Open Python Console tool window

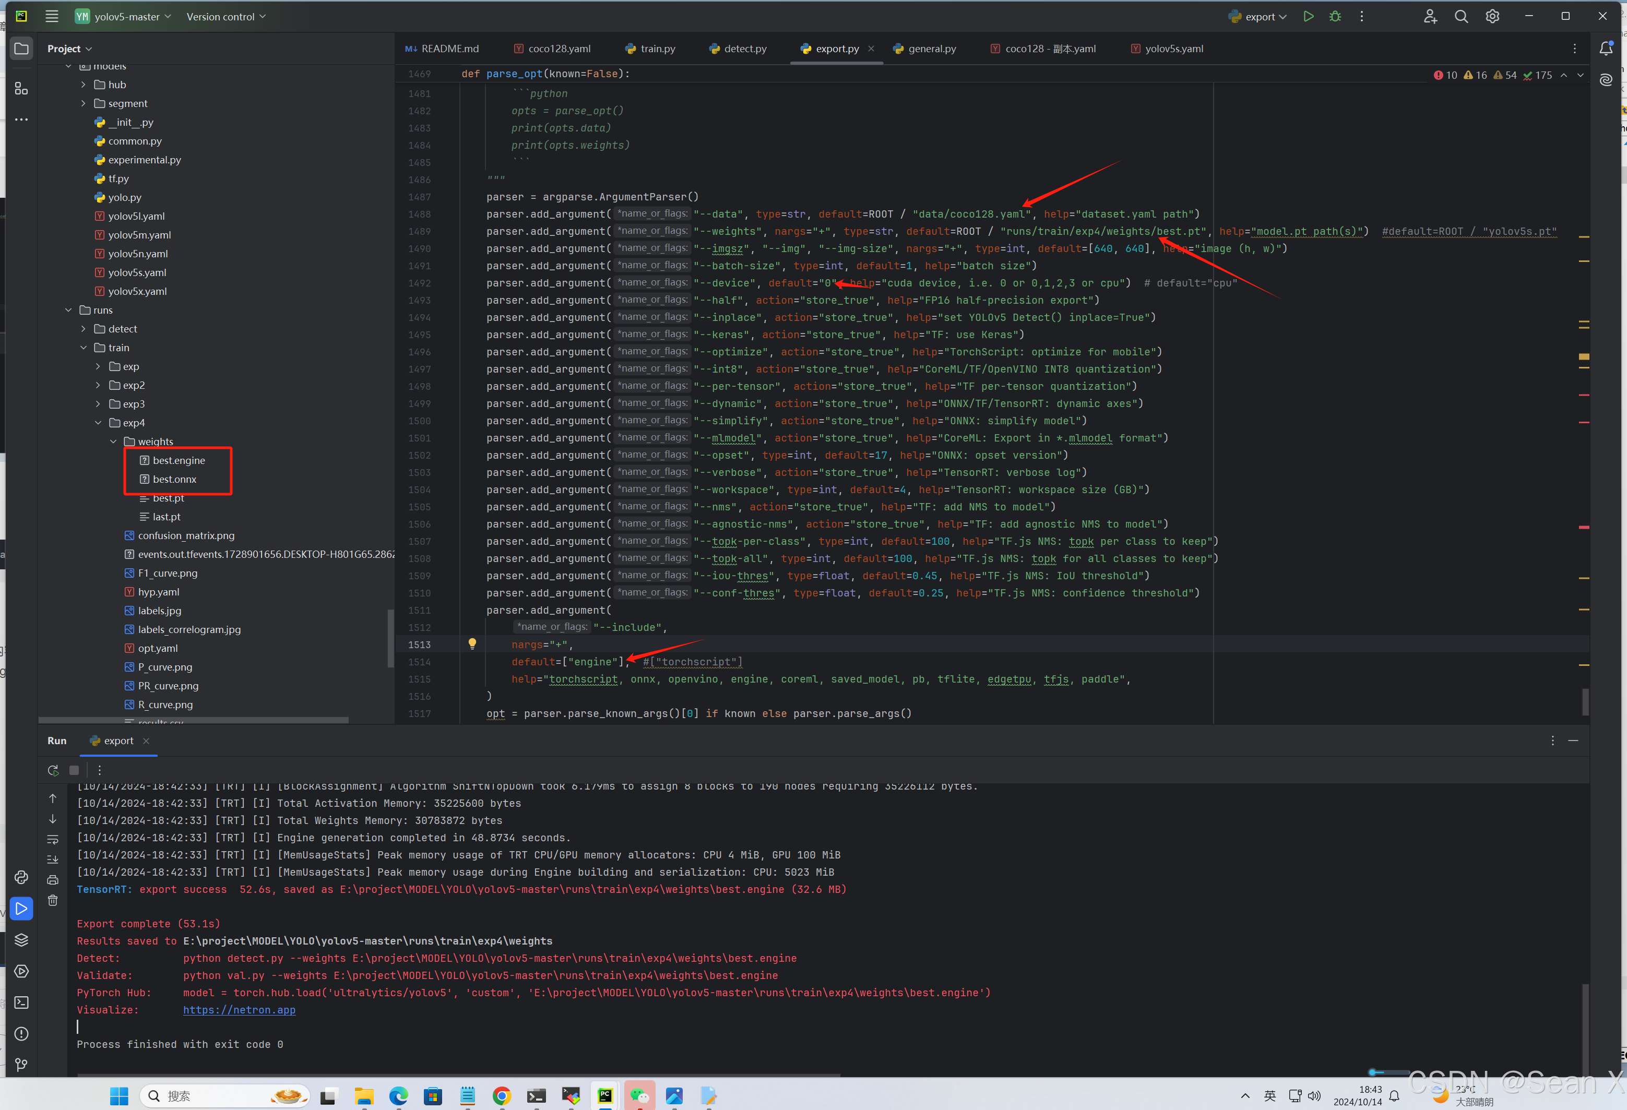click(22, 877)
